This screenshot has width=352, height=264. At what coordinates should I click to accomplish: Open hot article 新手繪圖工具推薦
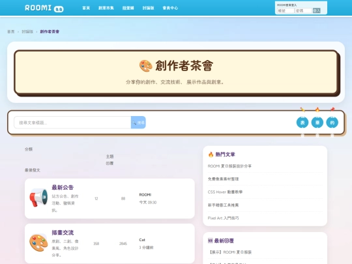click(223, 205)
